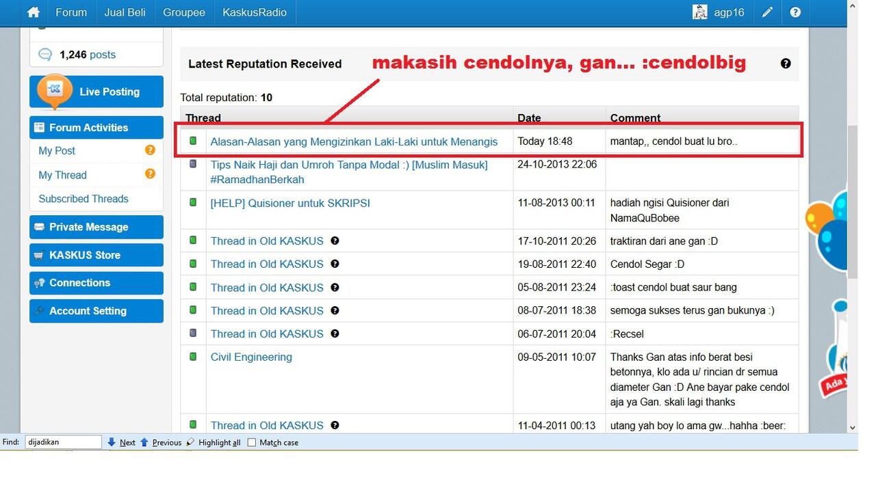This screenshot has width=876, height=492.
Task: Click comment 'mantap,, cendol buat lu bro..'
Action: [673, 141]
